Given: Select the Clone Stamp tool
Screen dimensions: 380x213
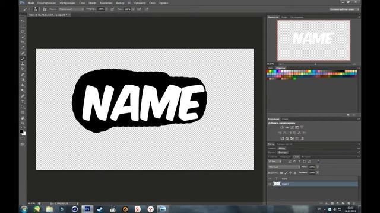Looking at the screenshot, I should [23, 64].
